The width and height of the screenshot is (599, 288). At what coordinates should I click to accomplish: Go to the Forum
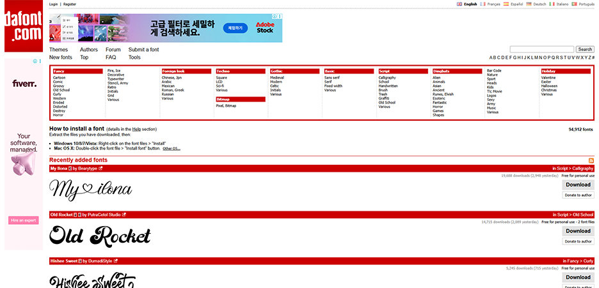click(113, 50)
